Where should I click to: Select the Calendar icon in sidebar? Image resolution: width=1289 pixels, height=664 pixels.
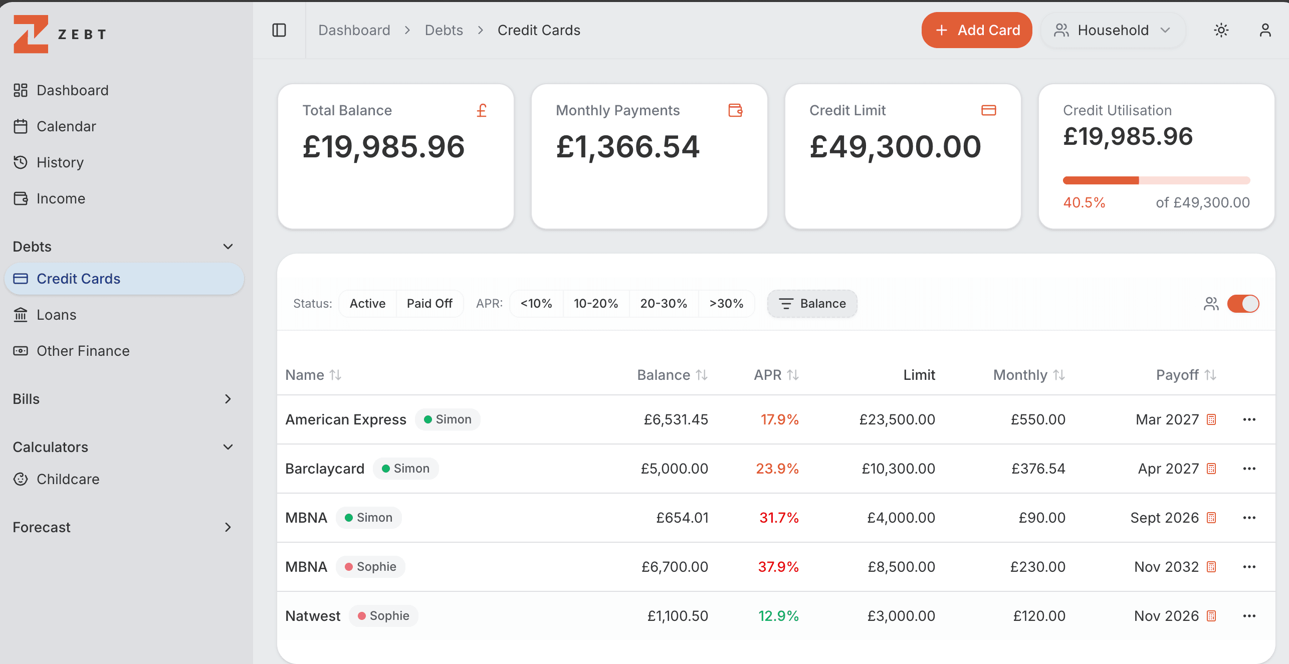(21, 126)
